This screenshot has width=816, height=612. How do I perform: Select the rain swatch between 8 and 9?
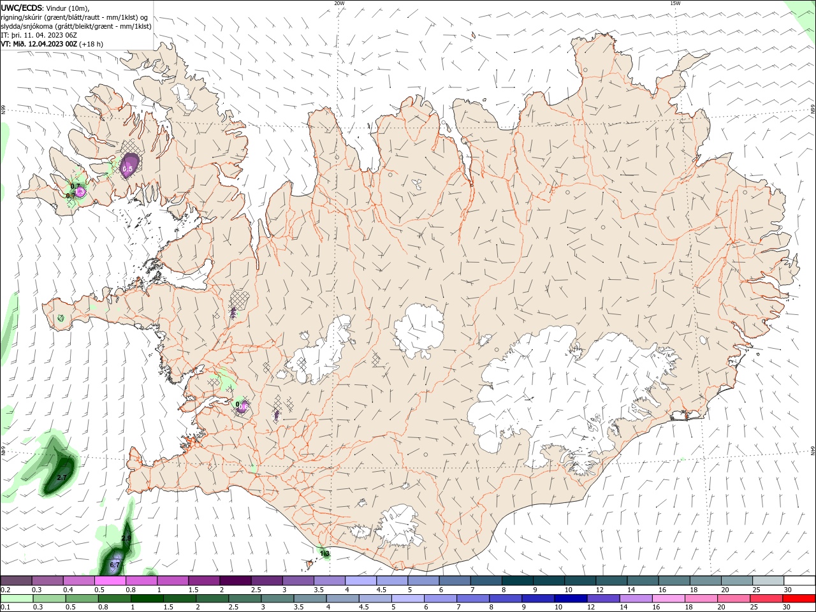(x=504, y=599)
